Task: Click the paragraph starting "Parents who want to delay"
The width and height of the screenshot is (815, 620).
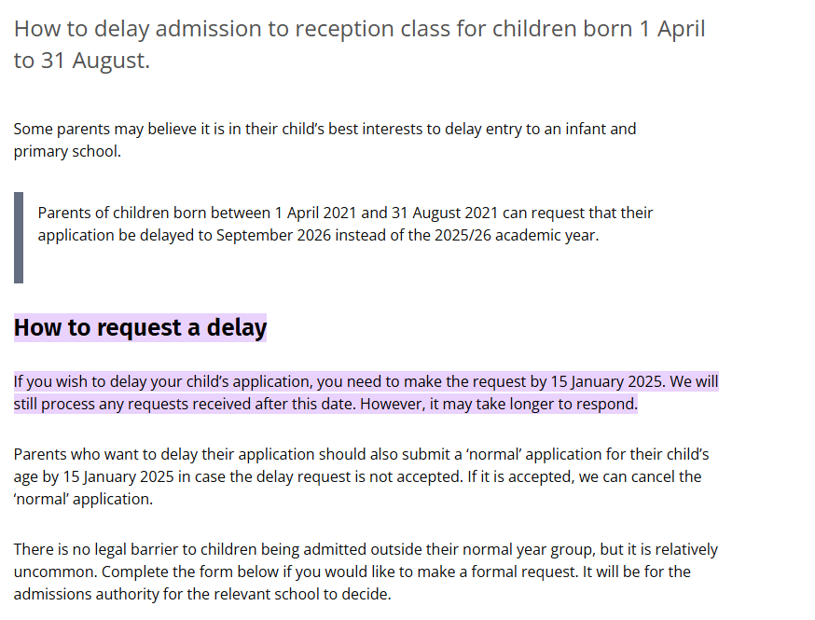Action: [361, 476]
